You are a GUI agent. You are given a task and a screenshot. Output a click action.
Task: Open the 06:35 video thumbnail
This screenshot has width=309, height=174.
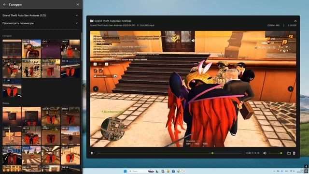(70, 136)
